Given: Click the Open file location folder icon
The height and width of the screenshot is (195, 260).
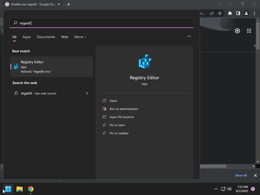Looking at the screenshot, I should [x=104, y=117].
